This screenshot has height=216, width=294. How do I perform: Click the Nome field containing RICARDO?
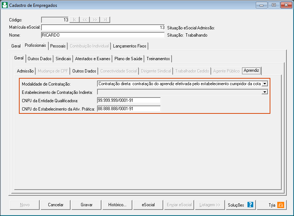pos(103,35)
